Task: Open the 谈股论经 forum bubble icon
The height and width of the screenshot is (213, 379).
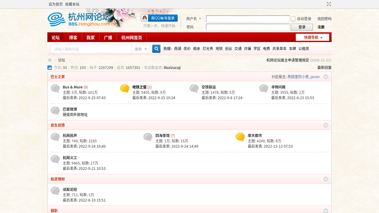Action: pyautogui.click(x=55, y=191)
